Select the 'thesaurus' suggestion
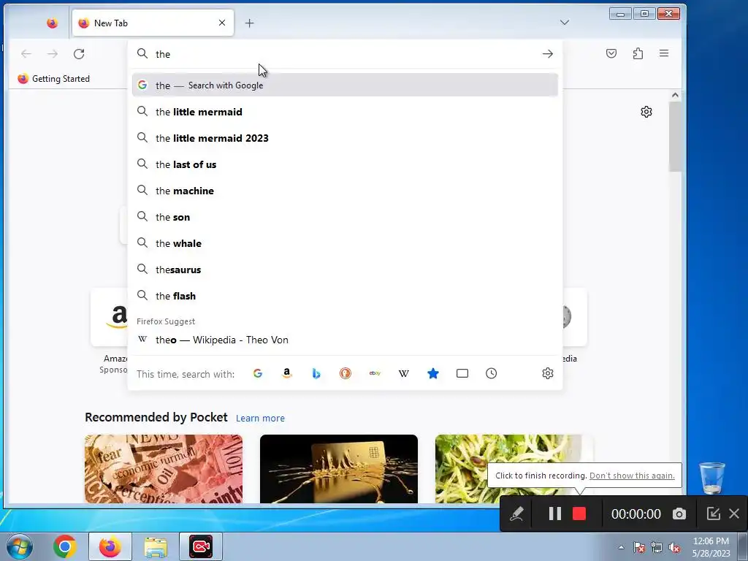Image resolution: width=748 pixels, height=561 pixels. (x=345, y=270)
